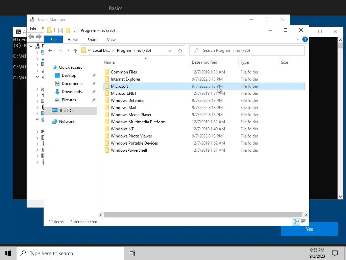Screen dimensions: 346x260
Task: Open the Windows Start menu
Action: 8,253
